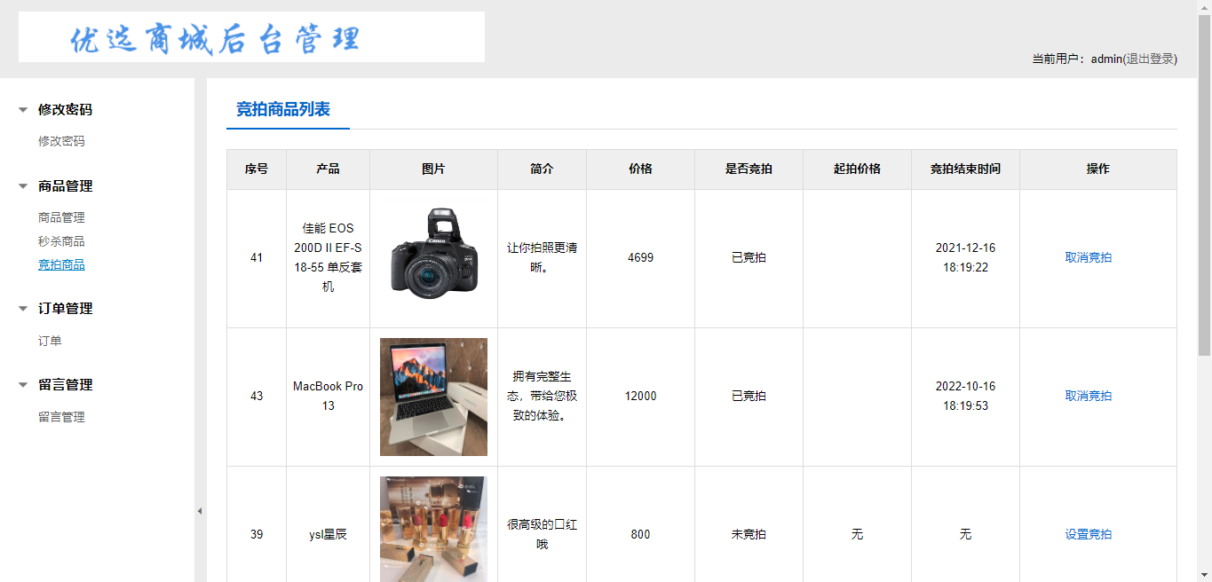The height and width of the screenshot is (582, 1212).
Task: Select the MacBook Pro 13 product name
Action: tap(328, 396)
